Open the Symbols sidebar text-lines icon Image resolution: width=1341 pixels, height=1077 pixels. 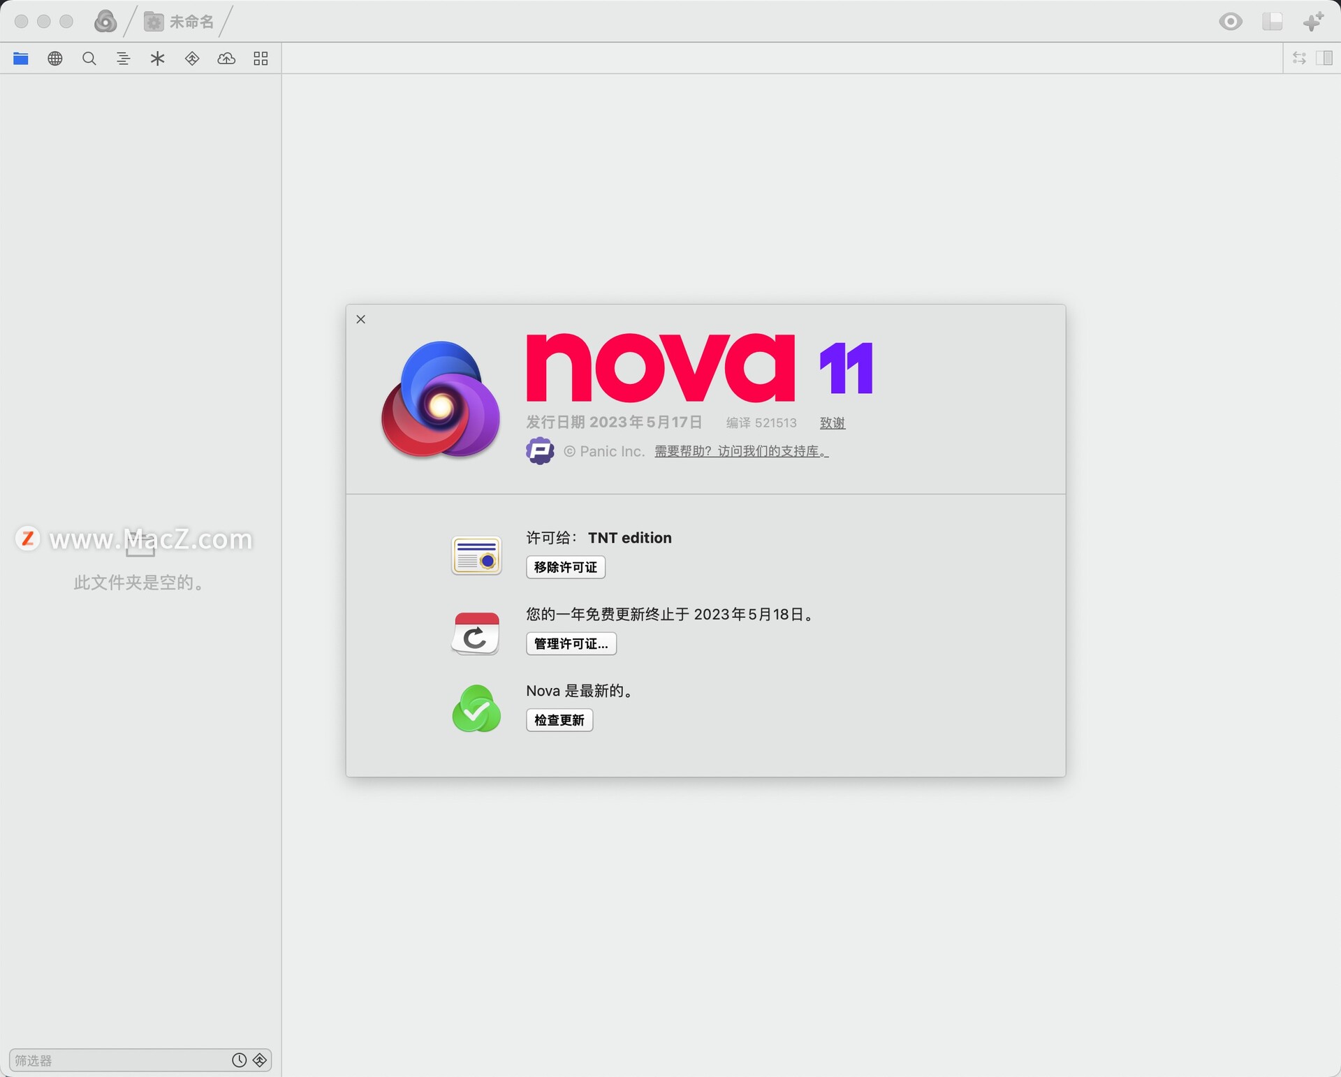tap(123, 58)
